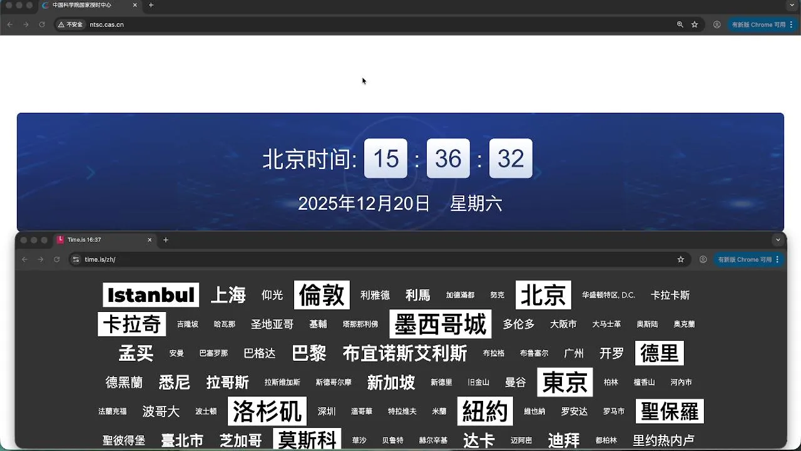This screenshot has width=801, height=451.
Task: Open the 德黑蘭 city link
Action: (124, 382)
